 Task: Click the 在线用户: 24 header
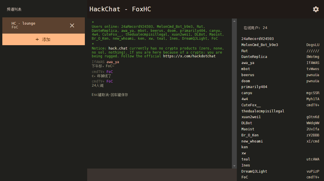(255, 28)
